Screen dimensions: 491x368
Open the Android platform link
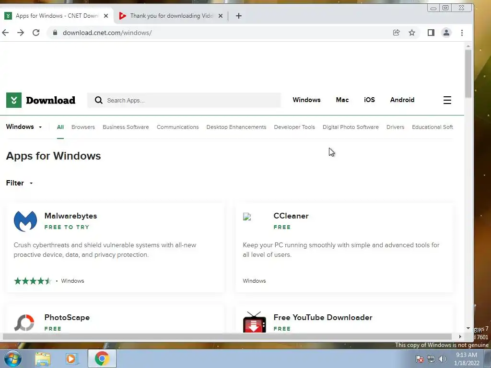click(402, 100)
